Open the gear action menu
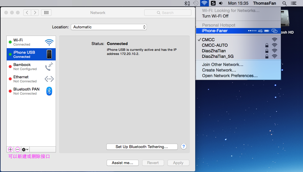Image resolution: width=303 pixels, height=172 pixels. 25,149
